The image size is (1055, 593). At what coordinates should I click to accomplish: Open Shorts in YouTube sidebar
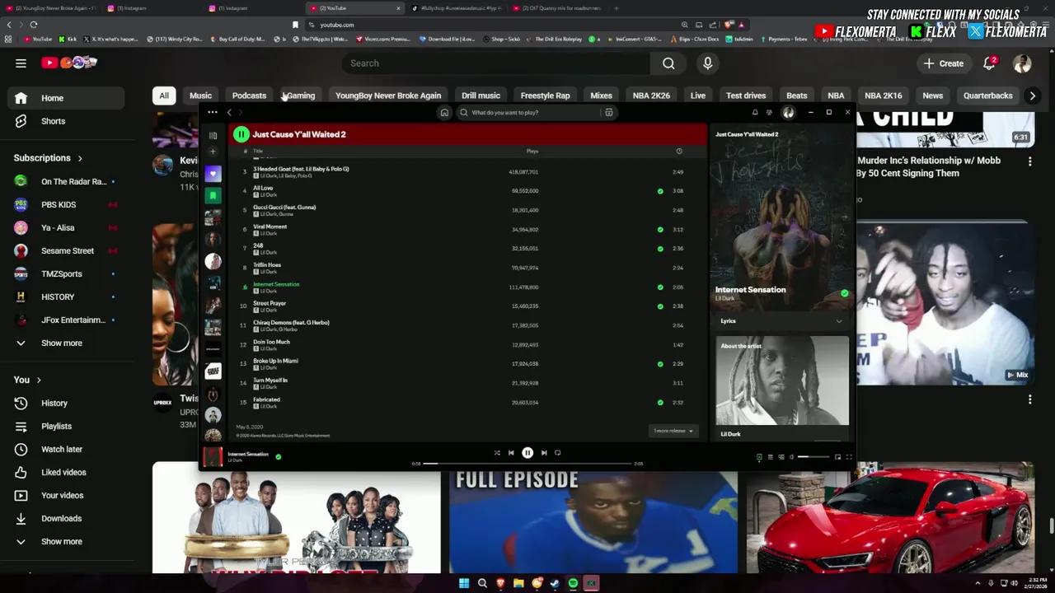tap(53, 121)
